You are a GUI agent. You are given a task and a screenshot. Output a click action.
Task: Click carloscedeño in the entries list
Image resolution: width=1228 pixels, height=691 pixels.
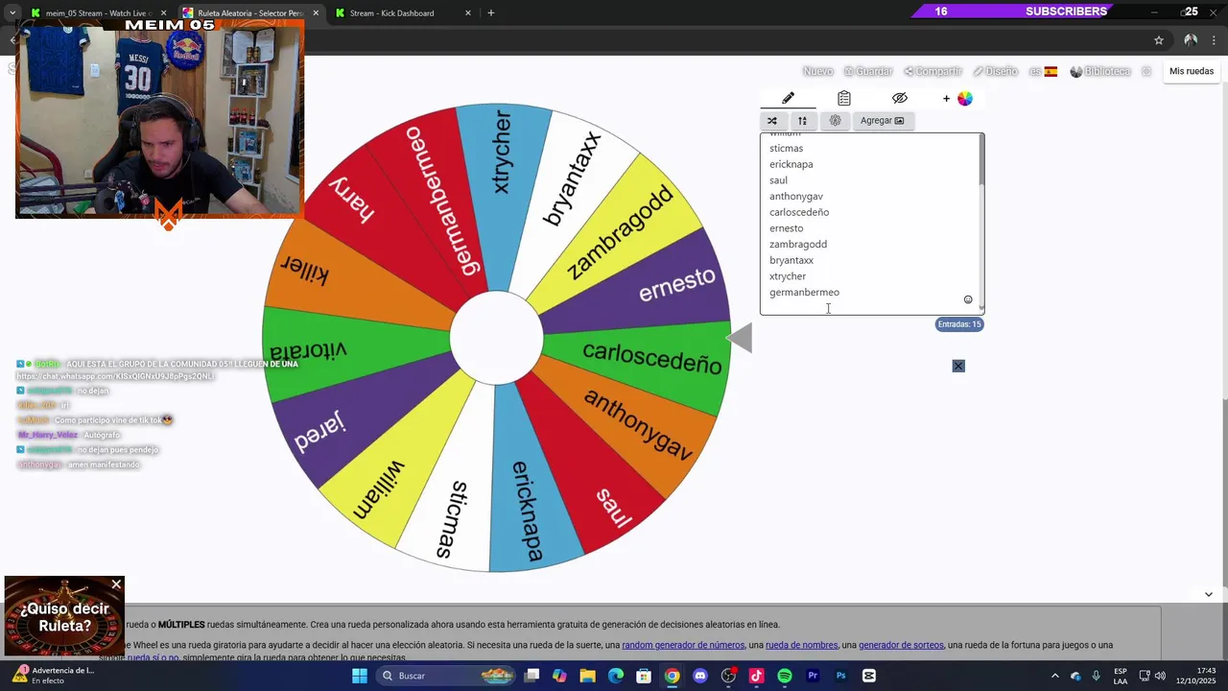(x=799, y=212)
